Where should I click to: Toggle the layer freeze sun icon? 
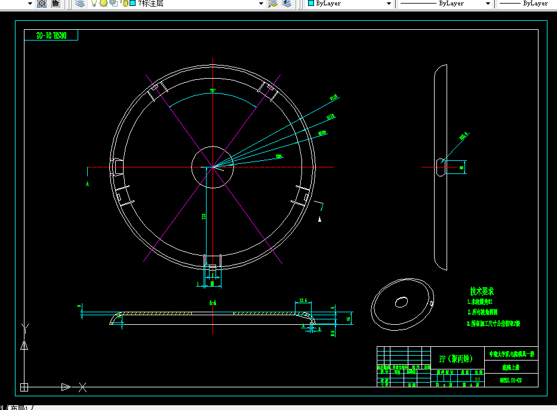pos(103,4)
